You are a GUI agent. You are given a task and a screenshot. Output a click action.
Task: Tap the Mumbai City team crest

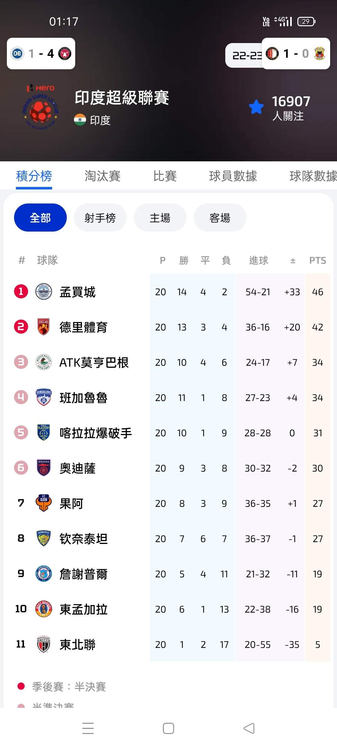point(44,292)
